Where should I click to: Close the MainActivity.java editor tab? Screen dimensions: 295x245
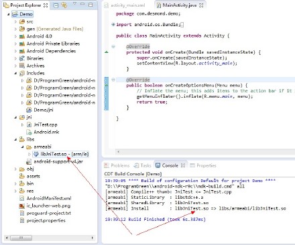pyautogui.click(x=201, y=5)
